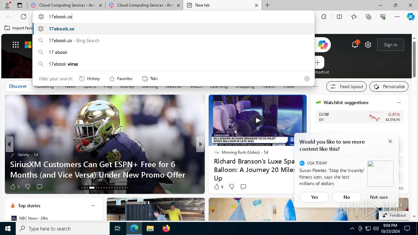Choose the '17 ebook' search suggestion

pos(173,52)
